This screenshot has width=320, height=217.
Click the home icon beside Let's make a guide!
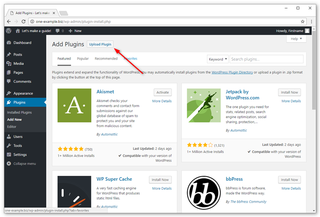(x=18, y=31)
